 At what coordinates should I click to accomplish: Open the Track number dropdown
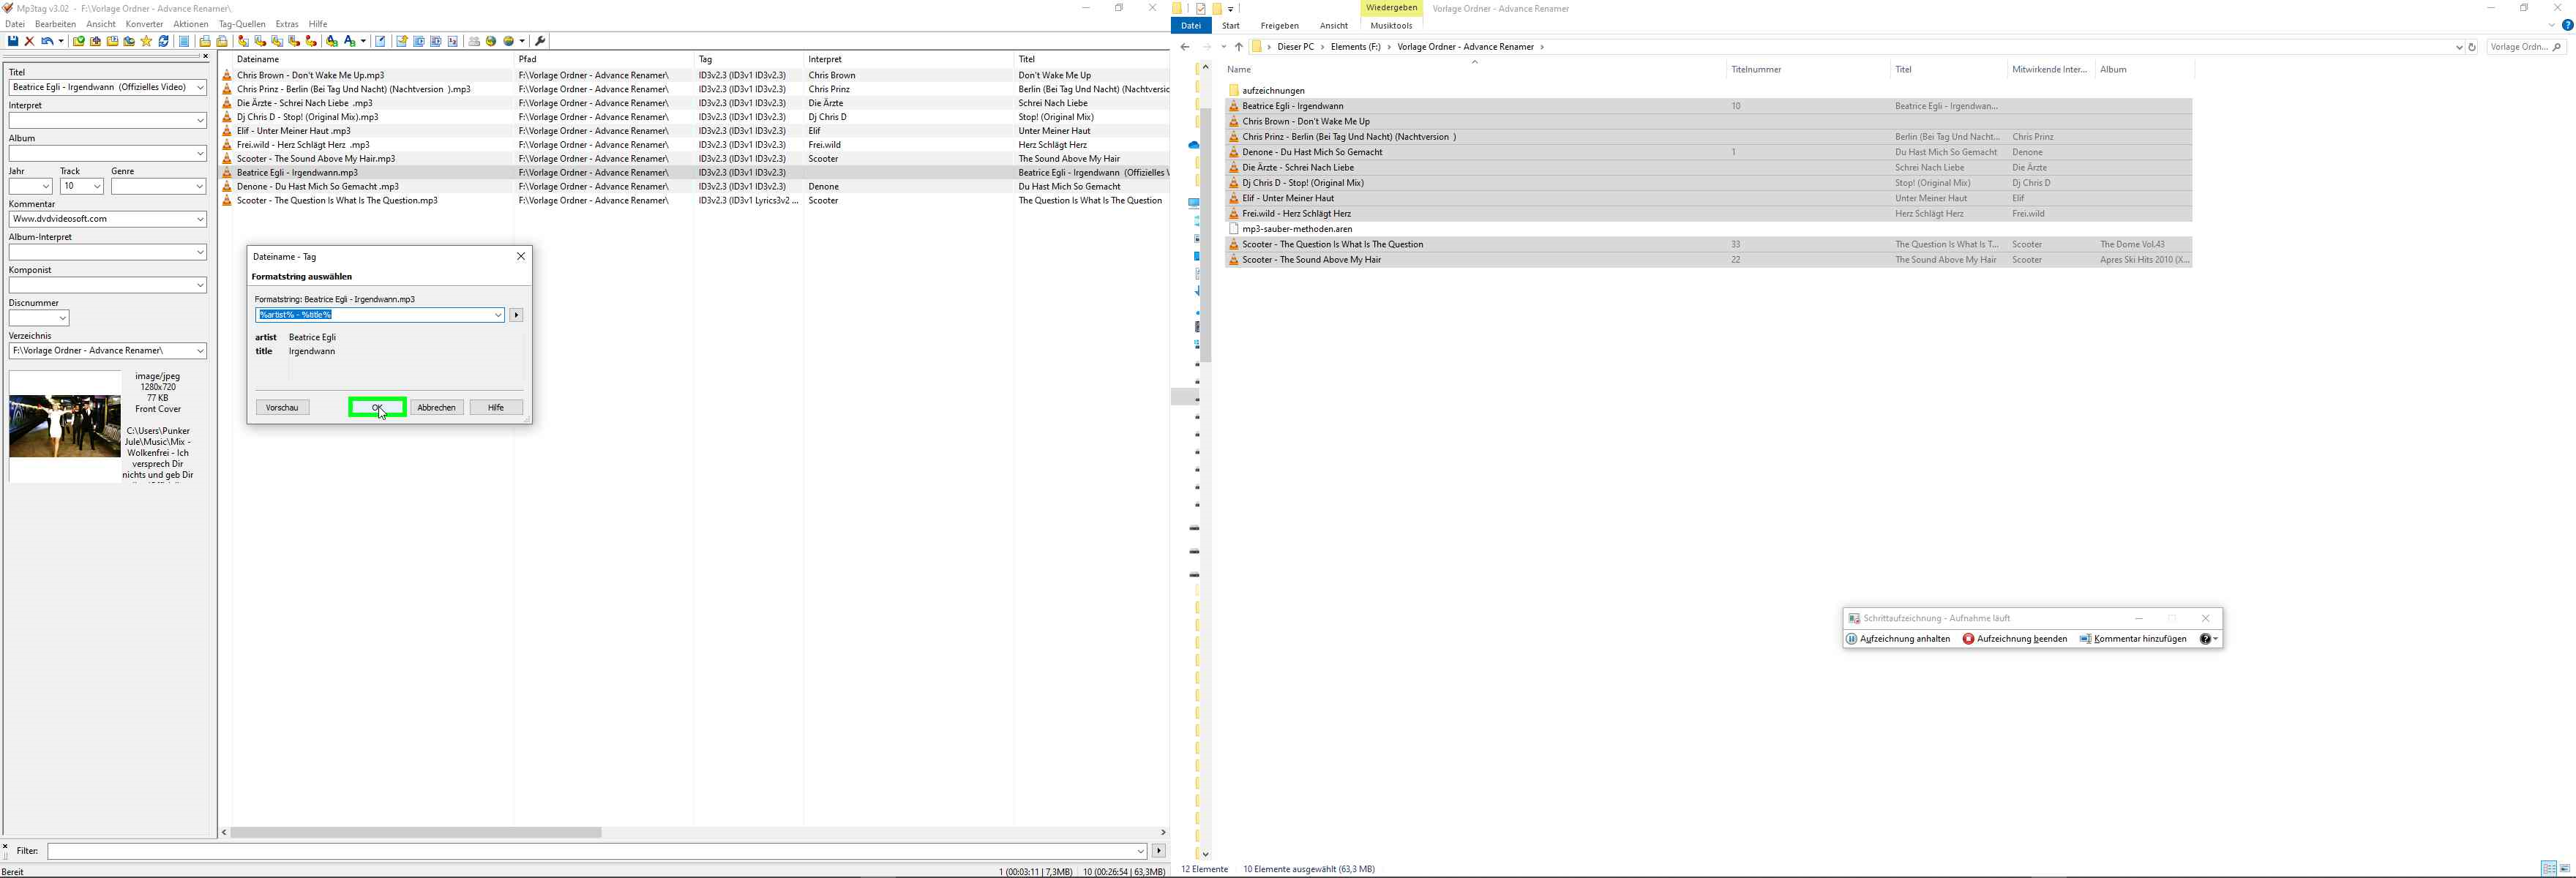click(96, 186)
